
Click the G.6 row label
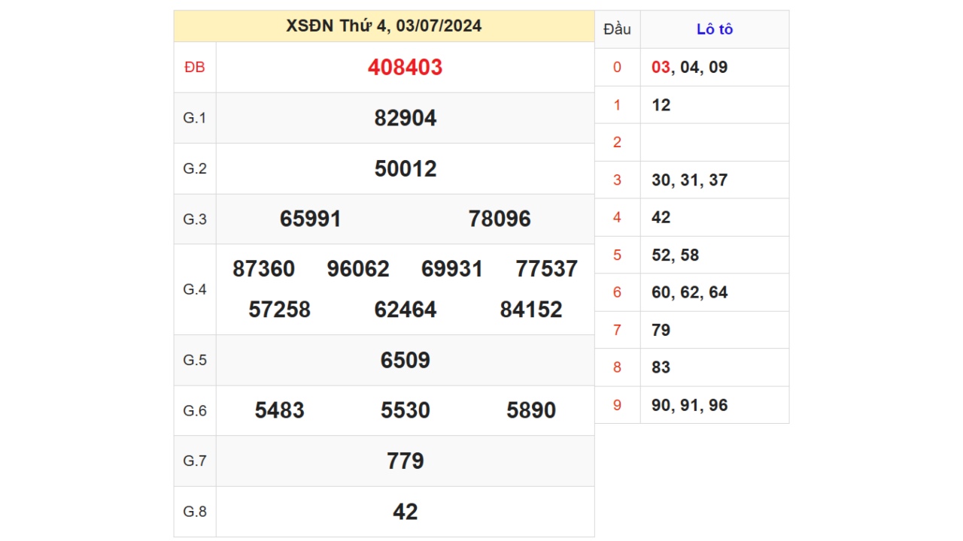click(195, 410)
